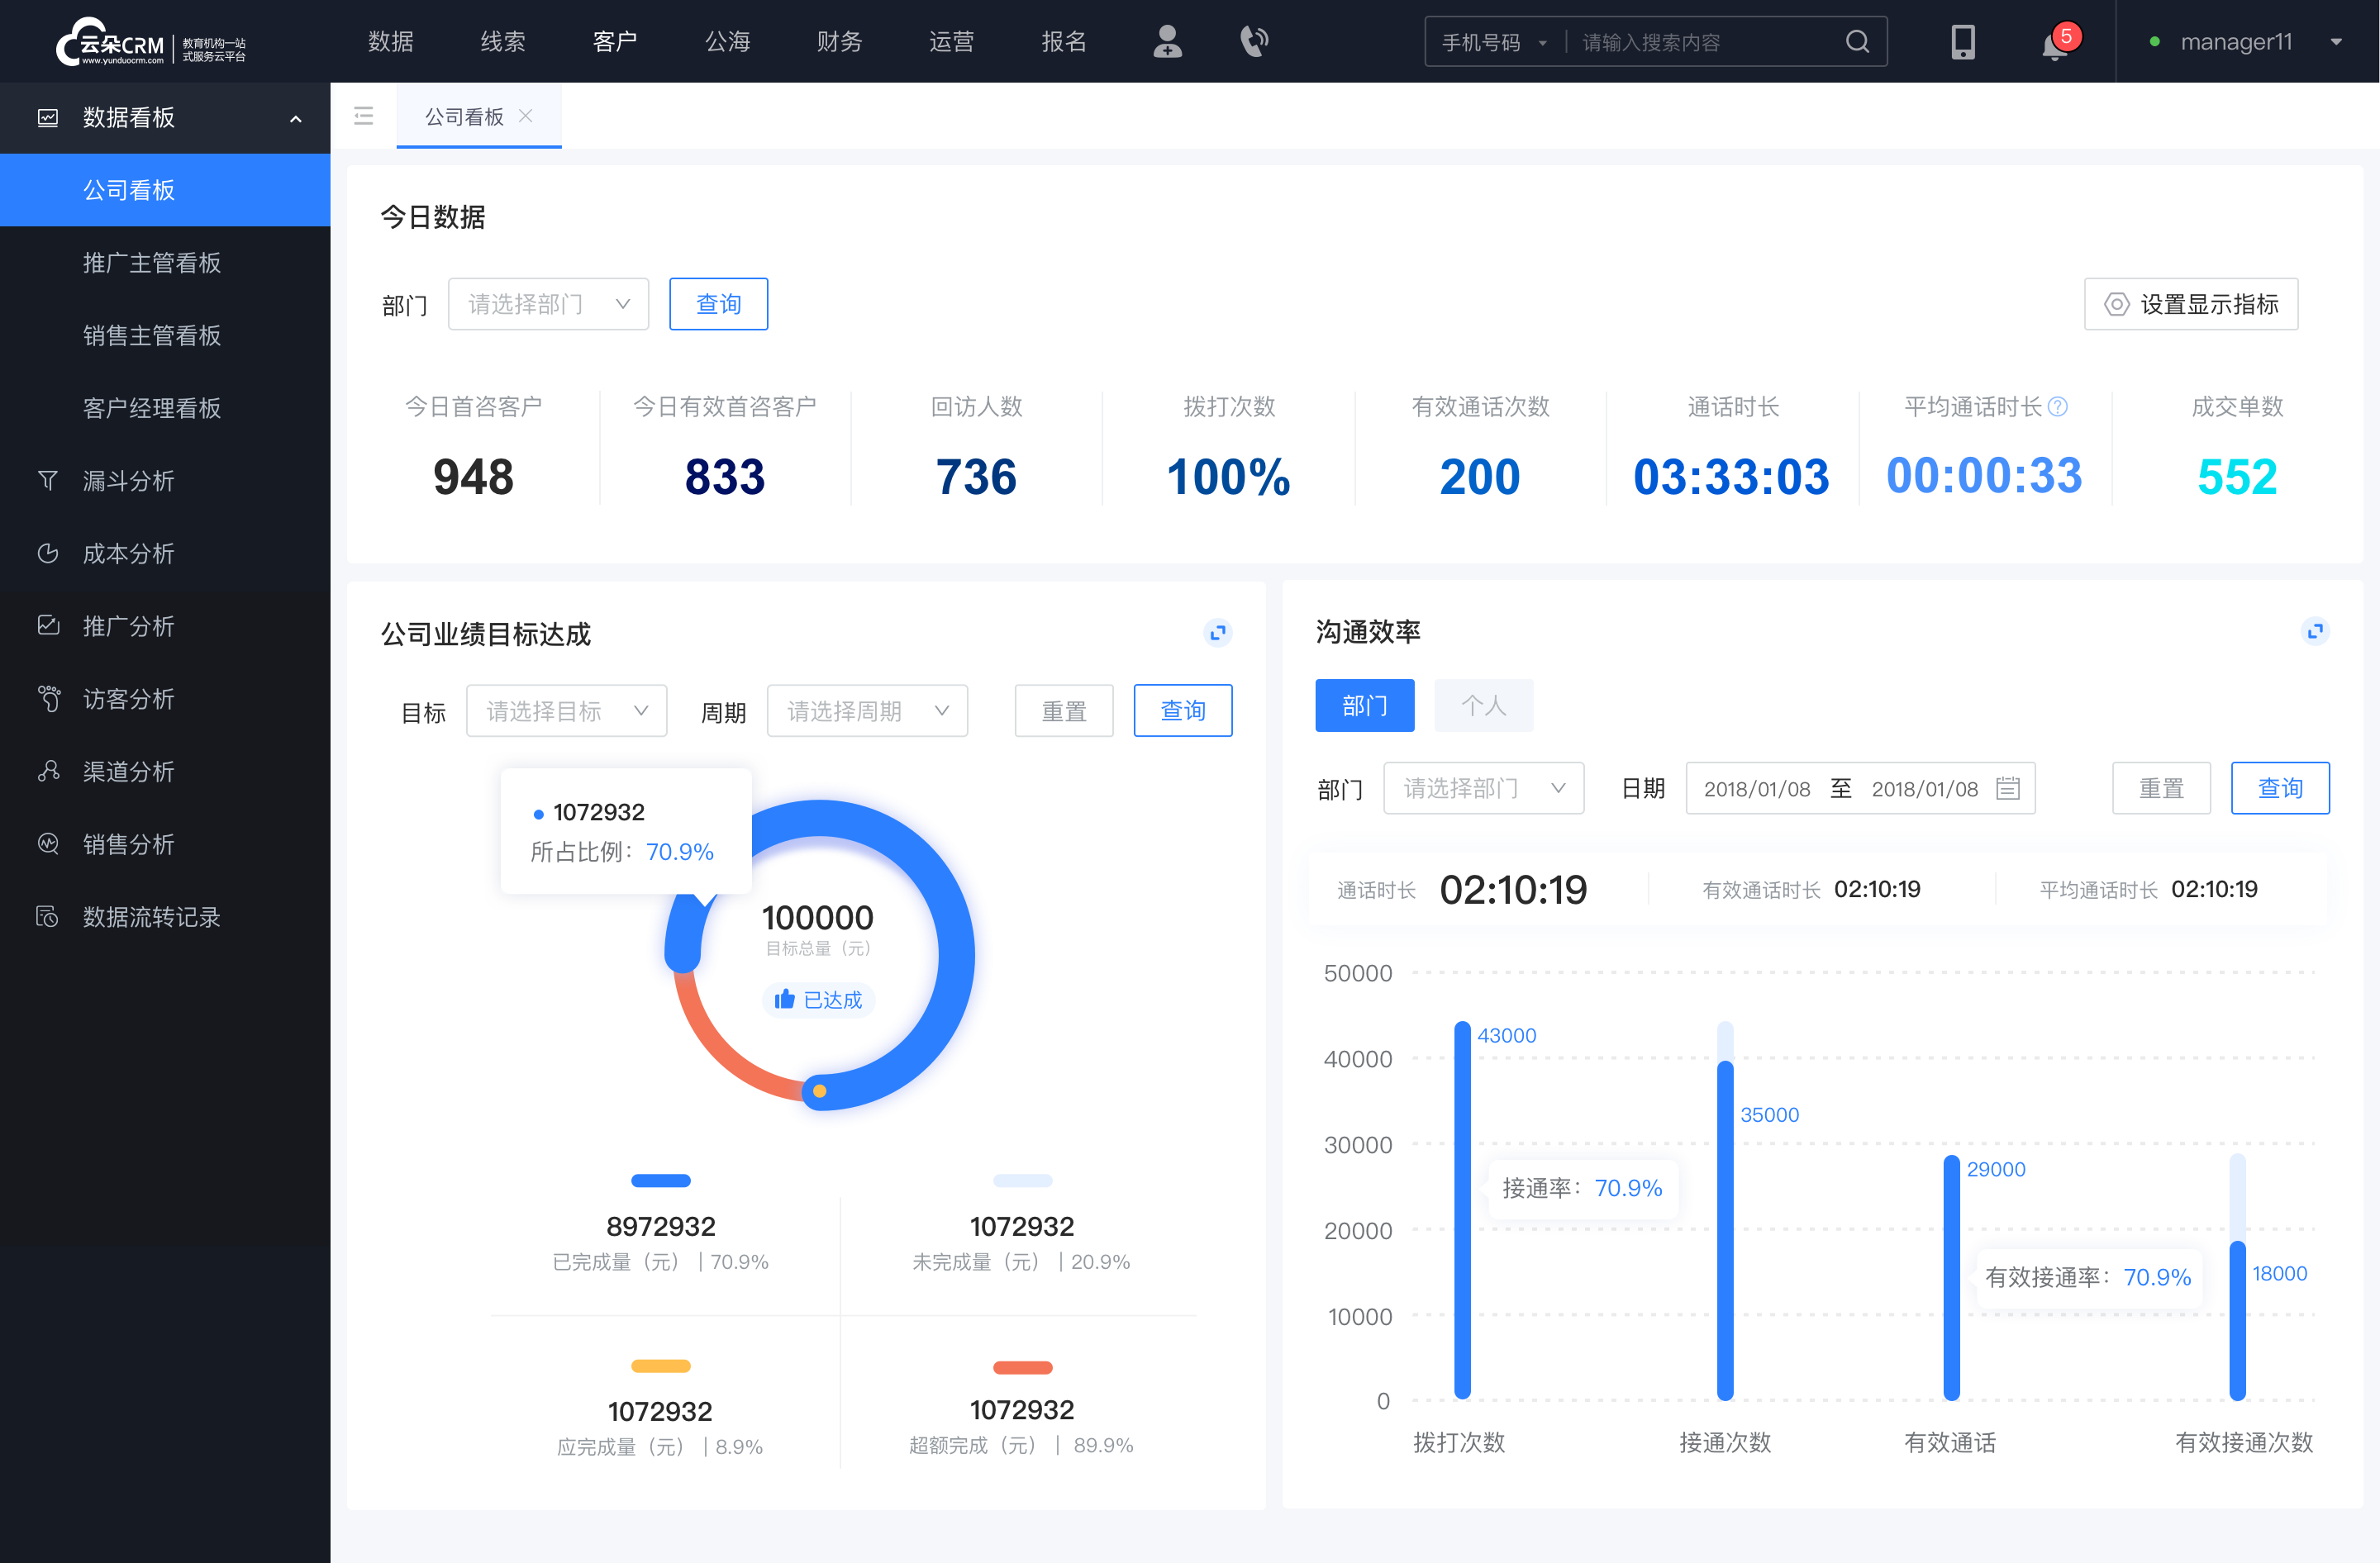Click the 渠道分析 channel analysis icon
This screenshot has width=2380, height=1563.
(47, 767)
